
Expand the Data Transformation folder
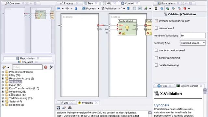click(x=3, y=88)
